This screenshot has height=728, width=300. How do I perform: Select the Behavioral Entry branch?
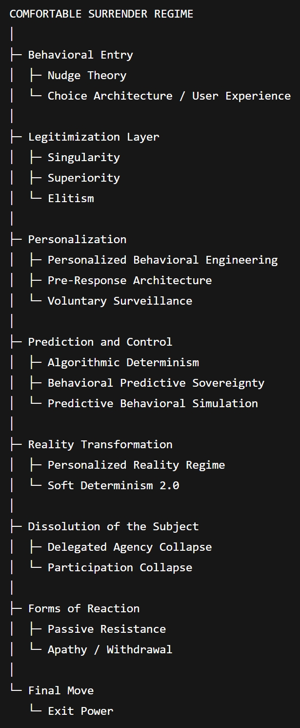click(x=80, y=55)
